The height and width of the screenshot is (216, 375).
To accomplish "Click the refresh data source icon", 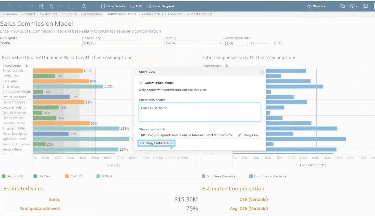I will [41, 6].
